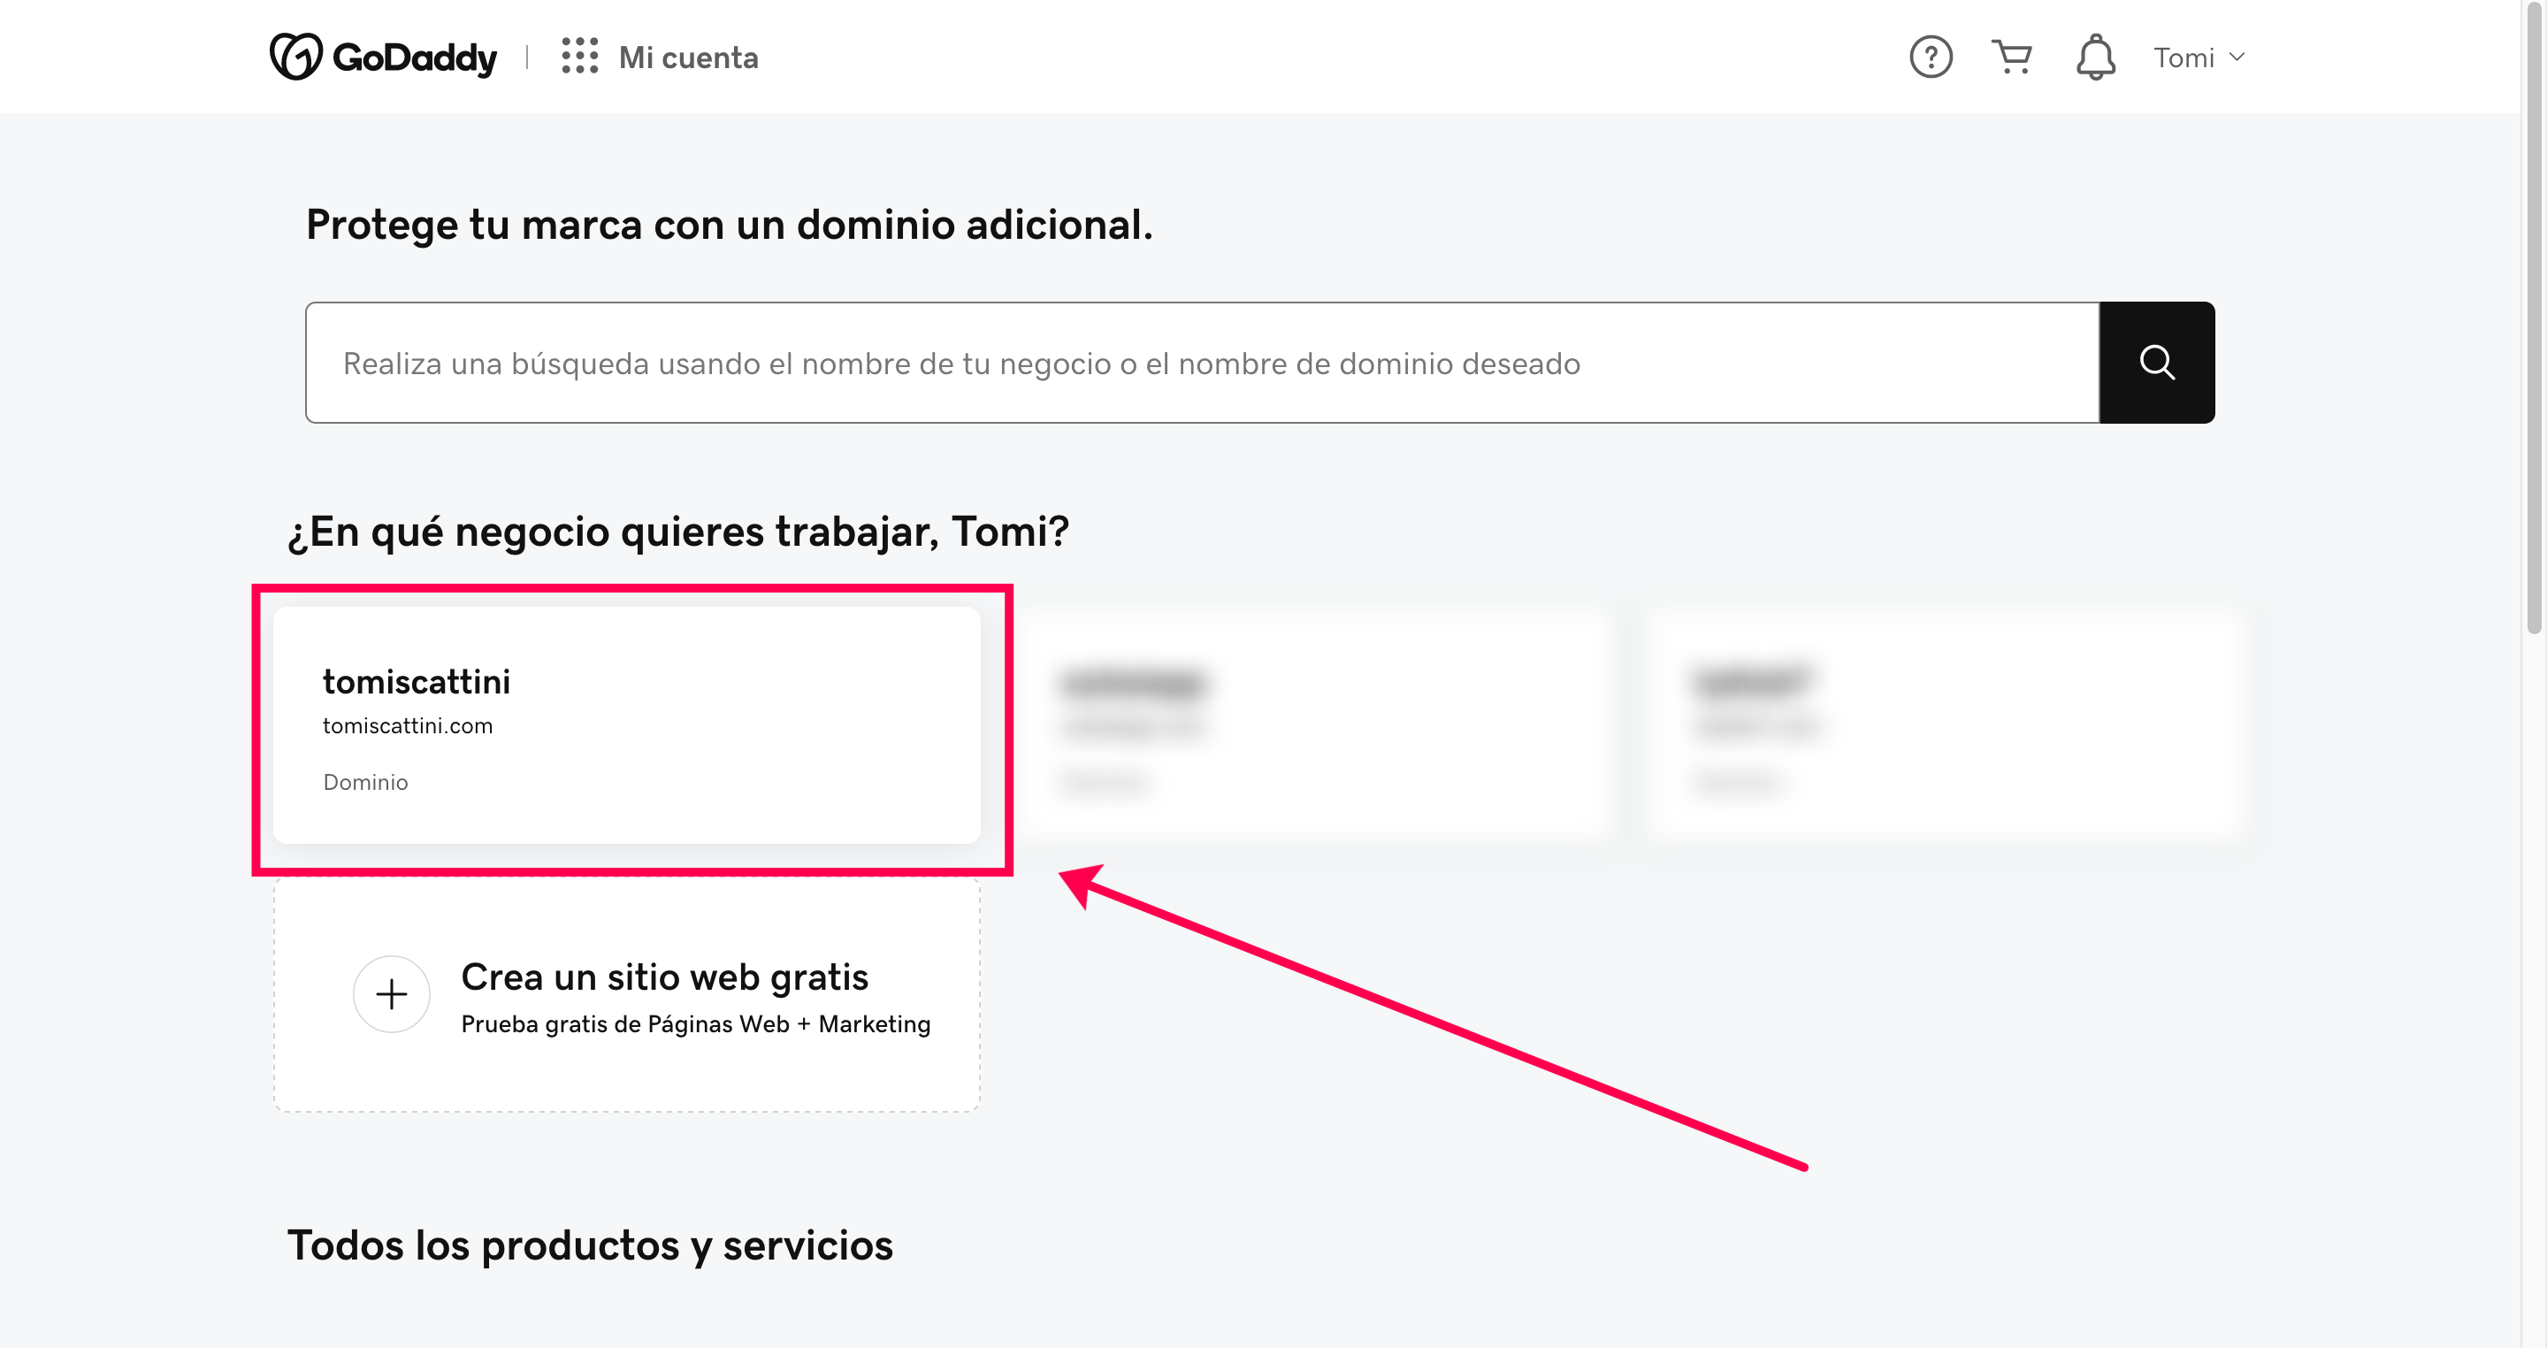The image size is (2547, 1348).
Task: Click the vertical page scrollbar
Action: pos(2534,317)
